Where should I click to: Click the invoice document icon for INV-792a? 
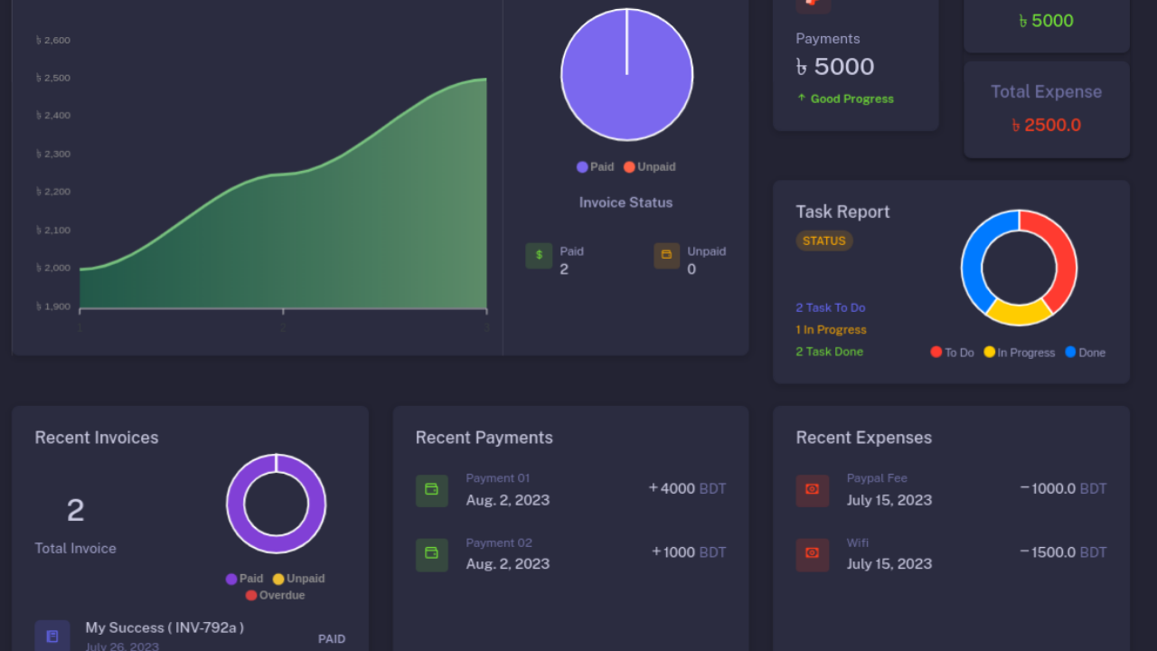52,635
